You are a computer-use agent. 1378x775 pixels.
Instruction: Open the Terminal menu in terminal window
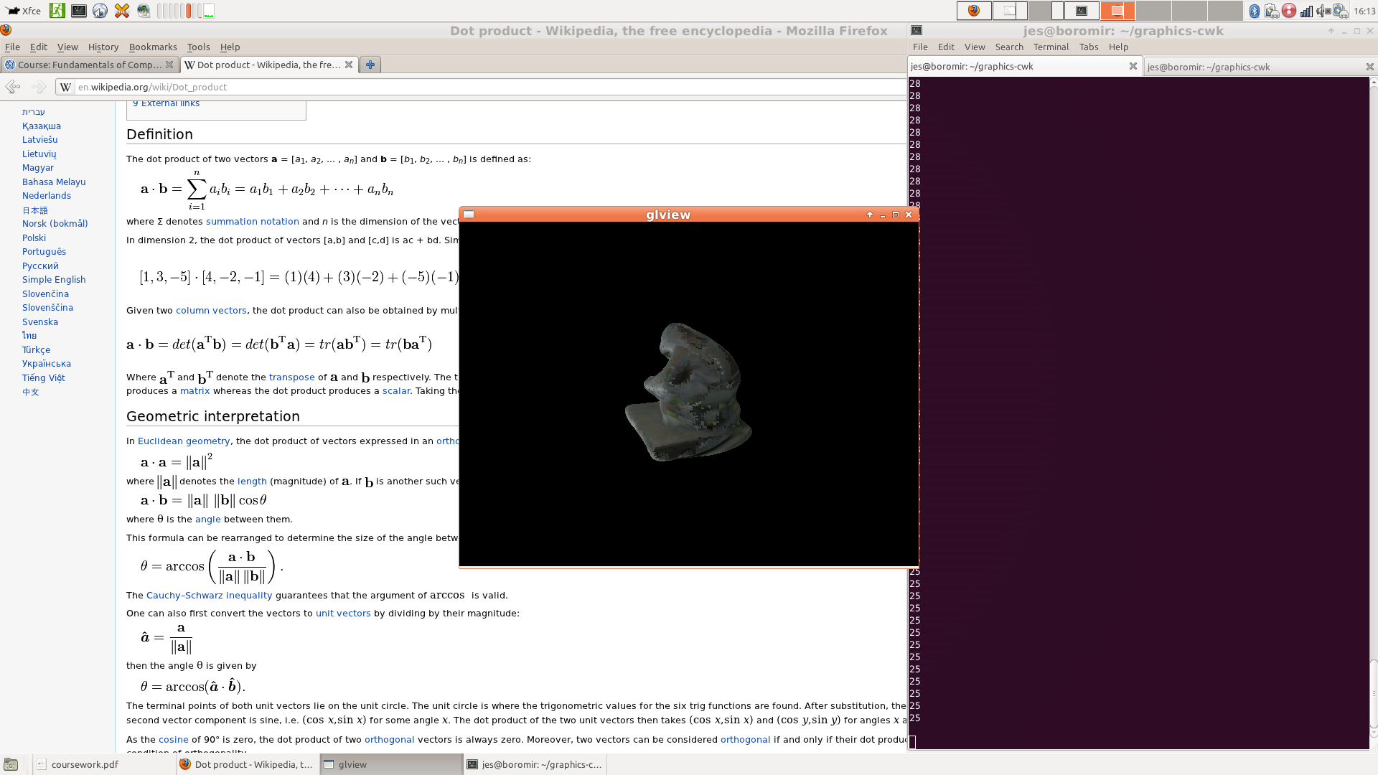[x=1051, y=47]
